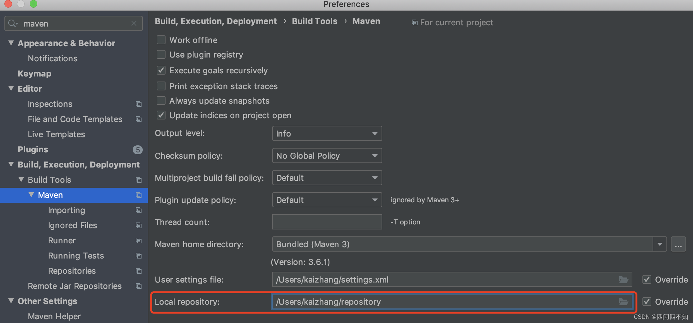Click project-level icon next to File and Code Templates
Screen dimensions: 693x323
pos(138,119)
